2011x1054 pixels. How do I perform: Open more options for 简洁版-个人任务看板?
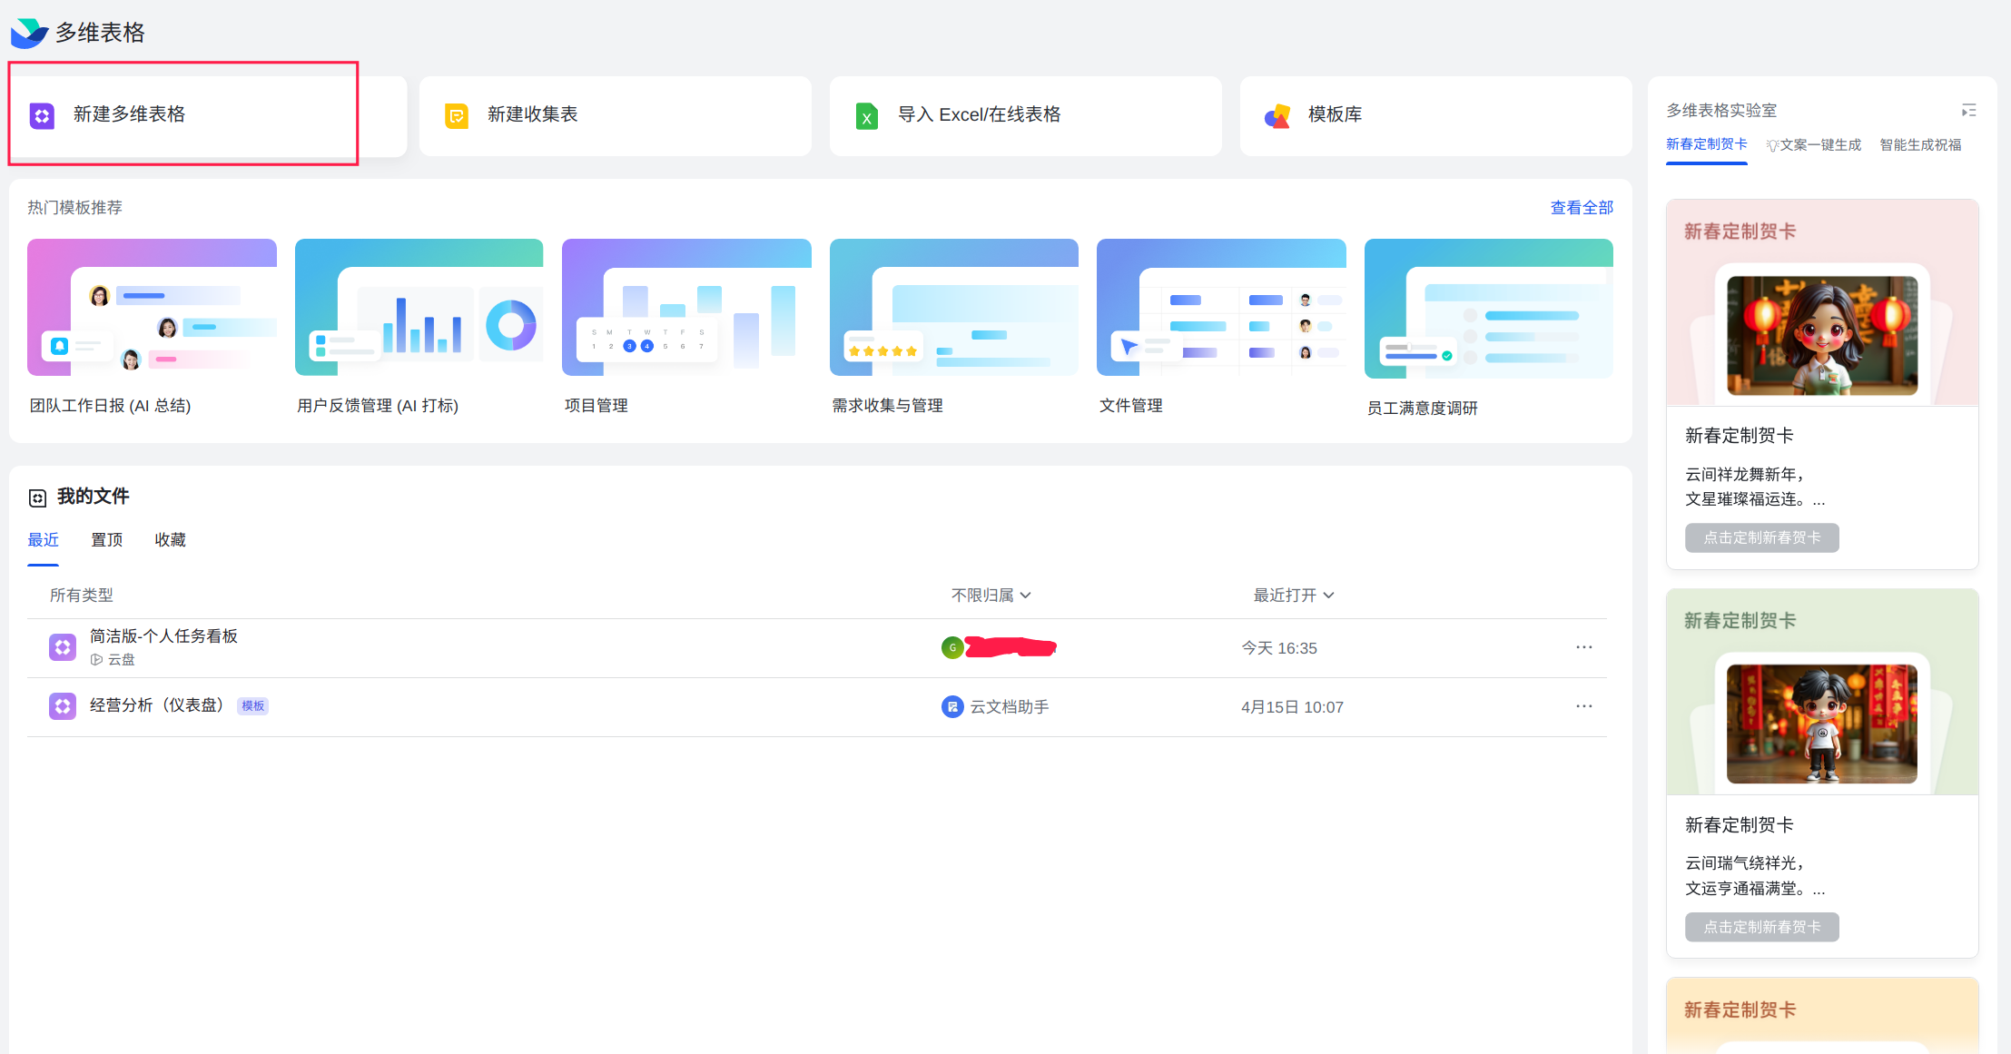[x=1583, y=647]
